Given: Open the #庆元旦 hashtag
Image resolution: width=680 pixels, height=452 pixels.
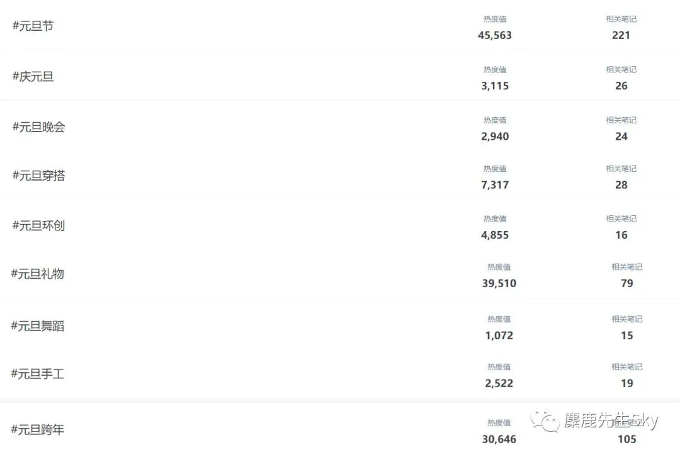Looking at the screenshot, I should (33, 76).
